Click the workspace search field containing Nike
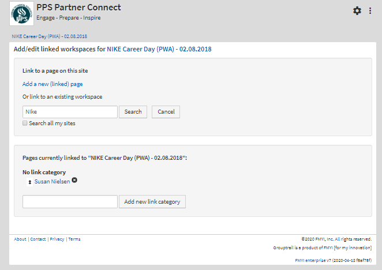 (x=70, y=112)
